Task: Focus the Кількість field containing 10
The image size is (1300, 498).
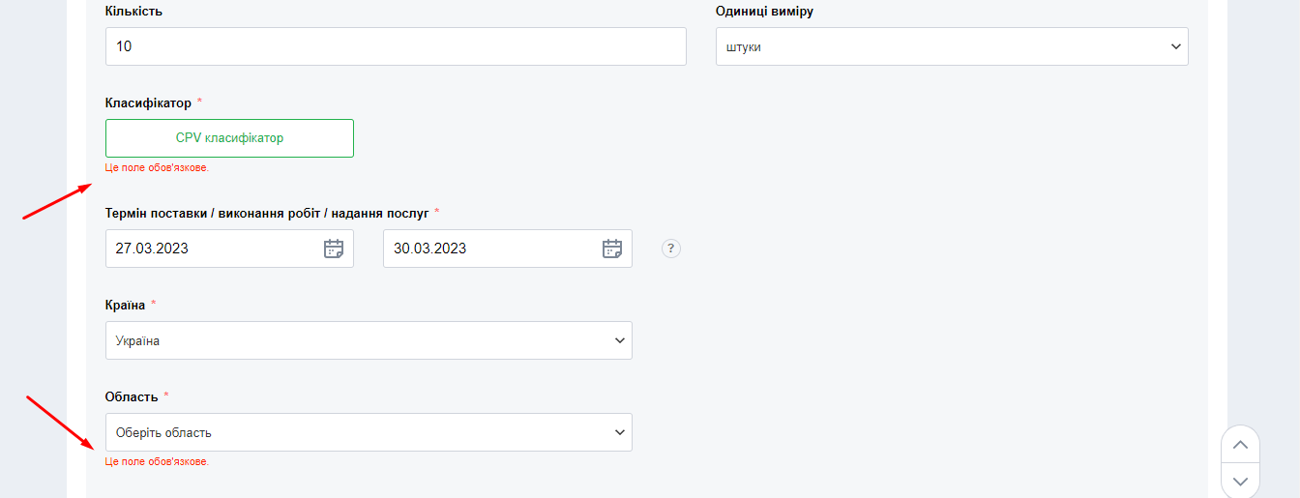Action: point(395,46)
